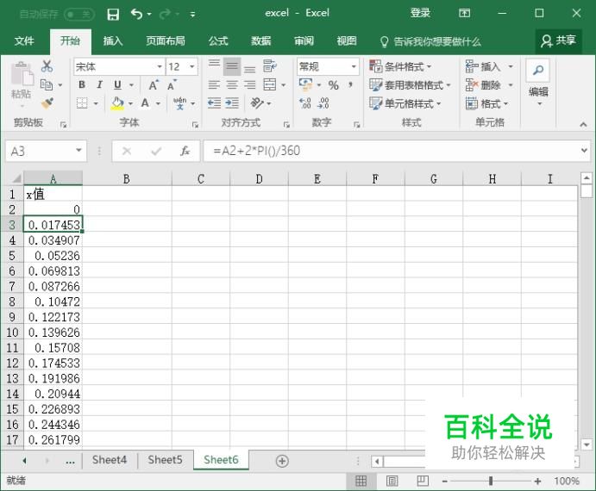Copy selection using the copy icon
Screen dimensions: 596x491
[47, 84]
